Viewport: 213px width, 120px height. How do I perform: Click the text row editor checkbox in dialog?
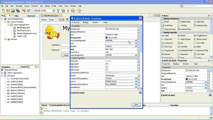[138, 49]
